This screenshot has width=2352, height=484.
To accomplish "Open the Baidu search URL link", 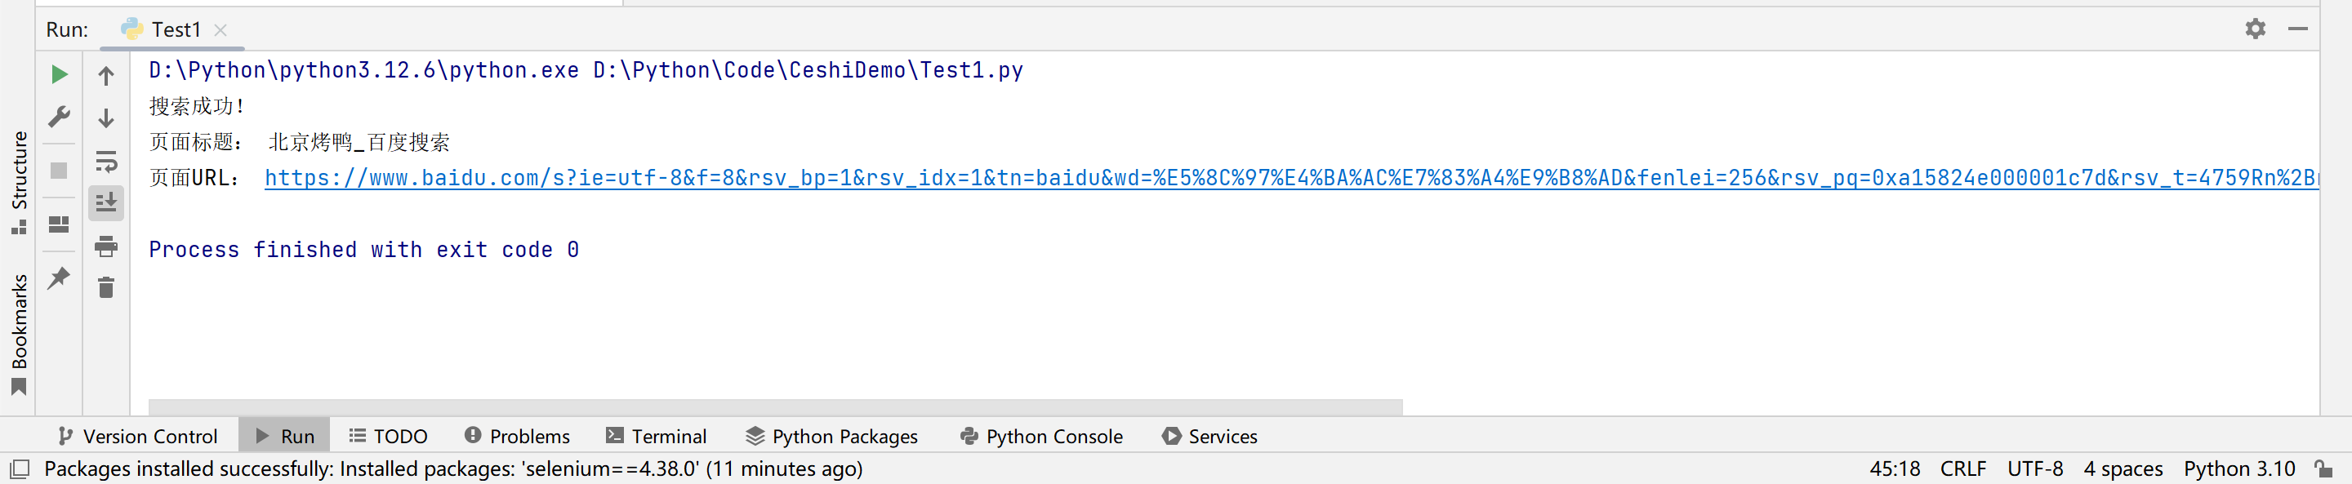I will [1291, 178].
